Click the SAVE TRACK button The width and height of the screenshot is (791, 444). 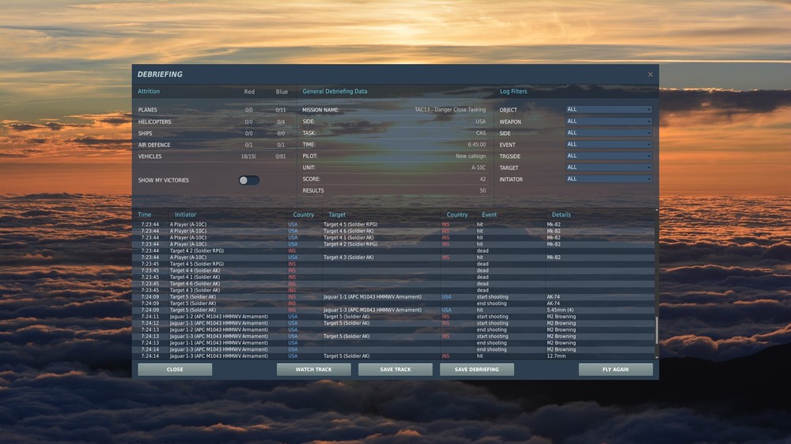click(395, 370)
